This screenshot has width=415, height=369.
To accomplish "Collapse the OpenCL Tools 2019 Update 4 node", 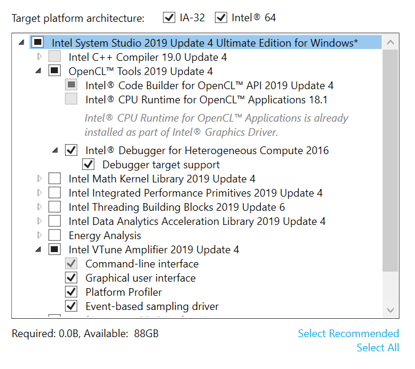I will pos(38,71).
